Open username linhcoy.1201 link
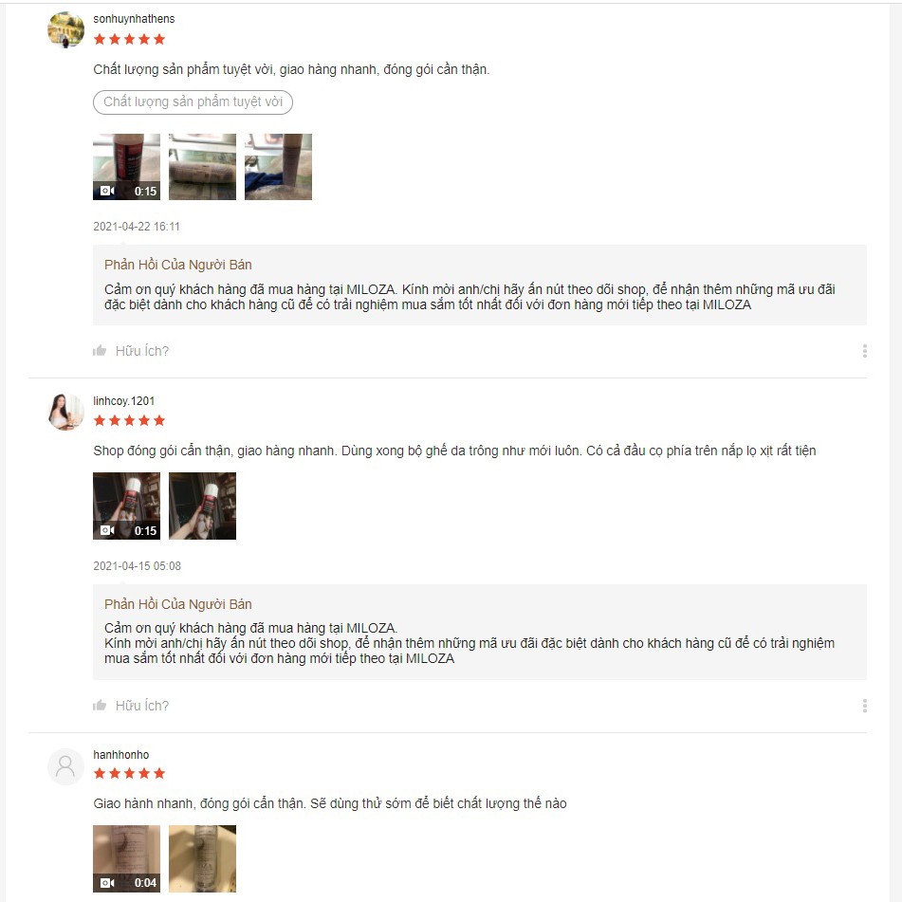The image size is (902, 902). (123, 401)
